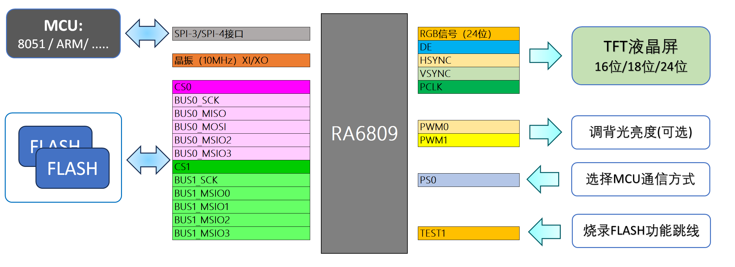Select the front FLASH chip block
Image resolution: width=735 pixels, height=267 pixels.
tap(73, 168)
